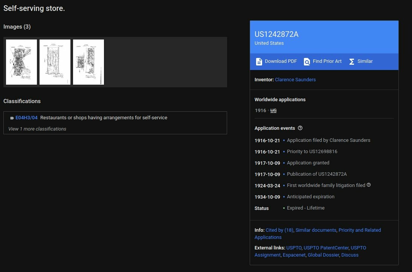Image resolution: width=412 pixels, height=272 pixels.
Task: Click 'Application filed by Clarence Saunders' event
Action: [328, 140]
